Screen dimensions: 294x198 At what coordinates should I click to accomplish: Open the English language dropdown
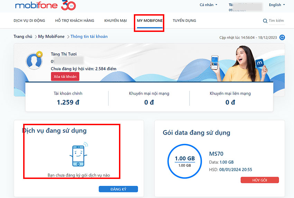pos(277,5)
